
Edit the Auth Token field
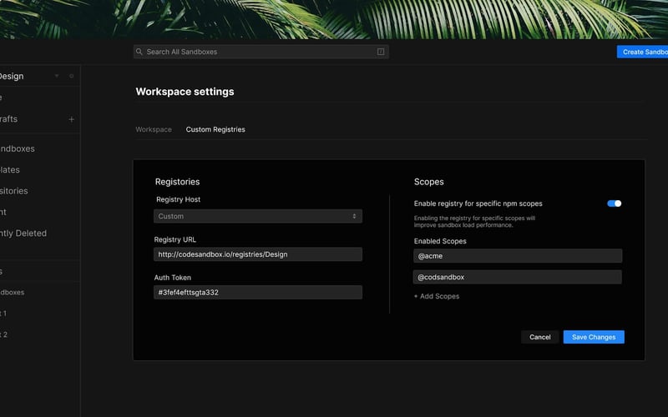(x=258, y=293)
